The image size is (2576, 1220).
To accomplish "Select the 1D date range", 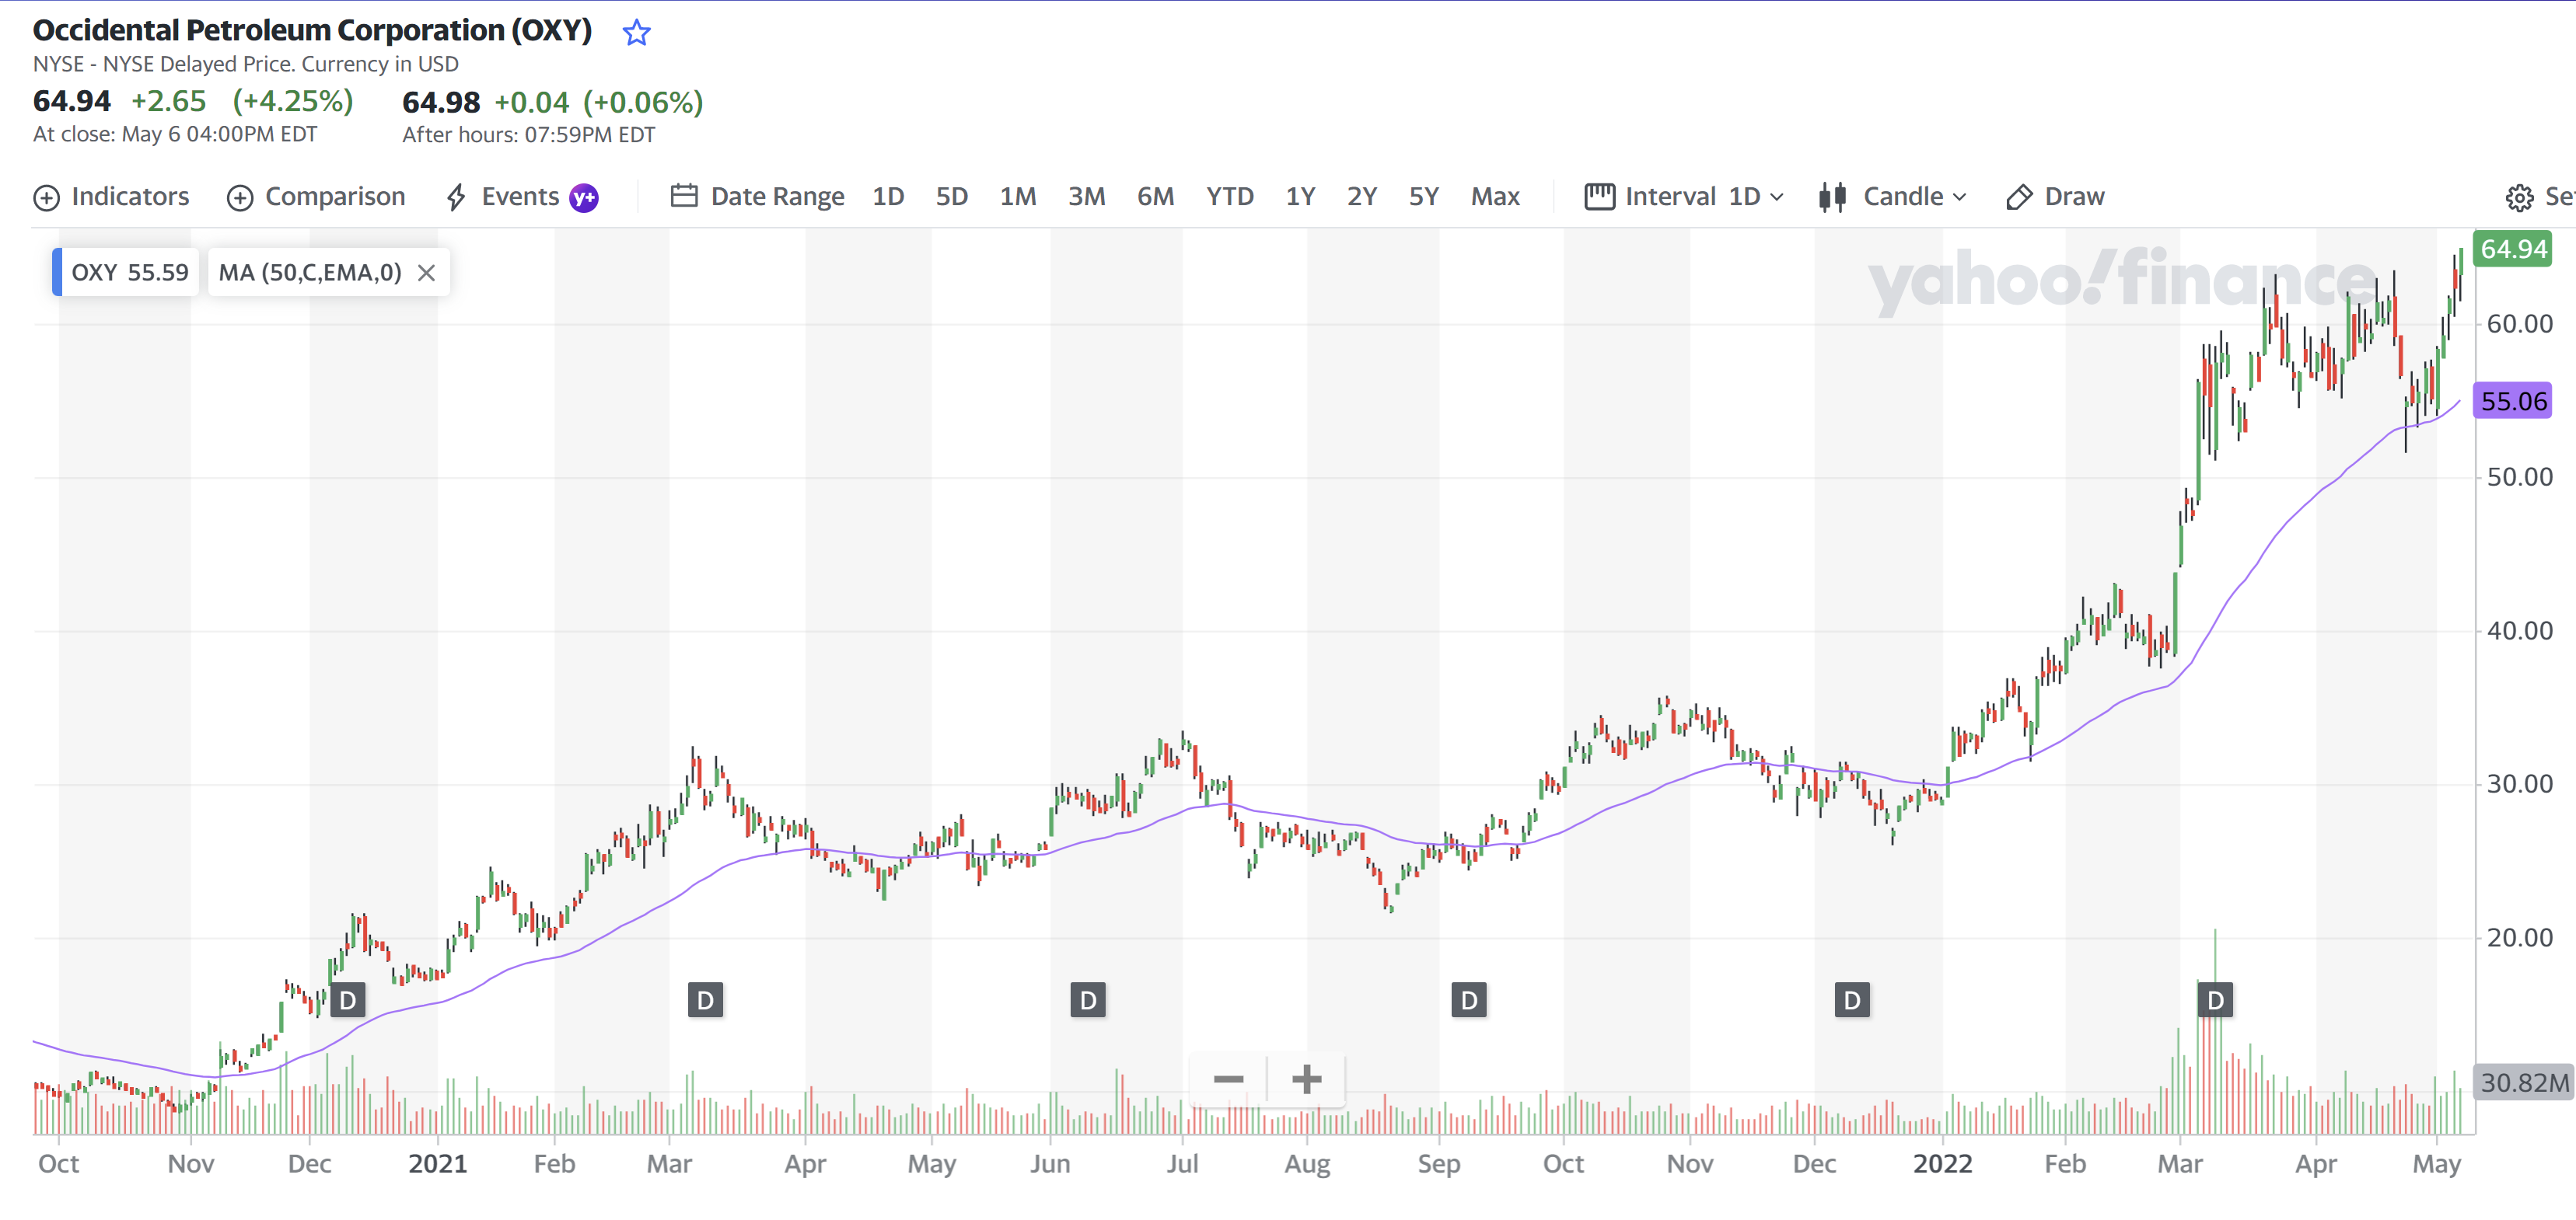I will coord(888,197).
